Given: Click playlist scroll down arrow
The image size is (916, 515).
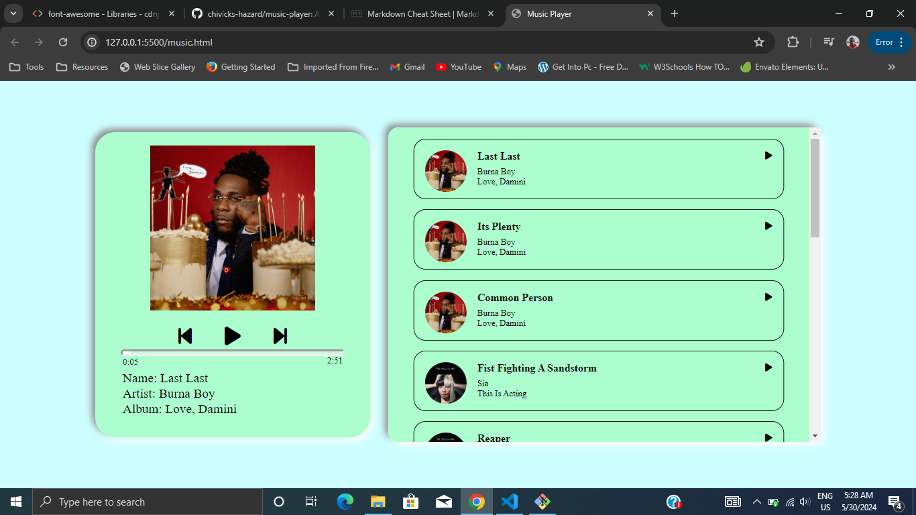Looking at the screenshot, I should 815,436.
